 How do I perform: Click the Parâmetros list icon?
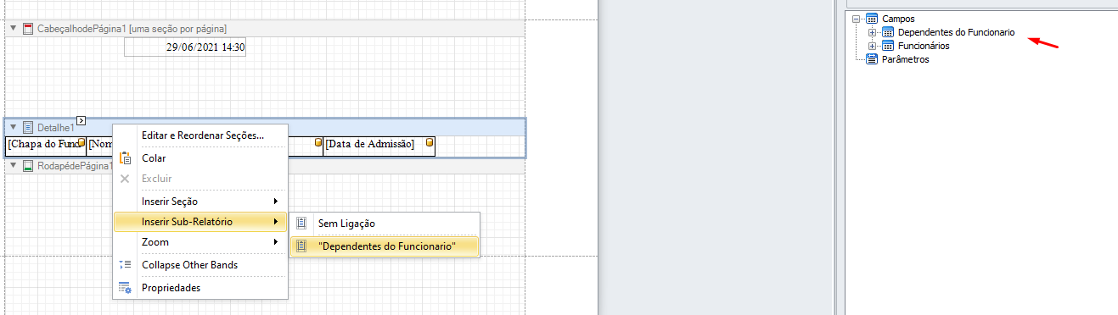tap(871, 59)
